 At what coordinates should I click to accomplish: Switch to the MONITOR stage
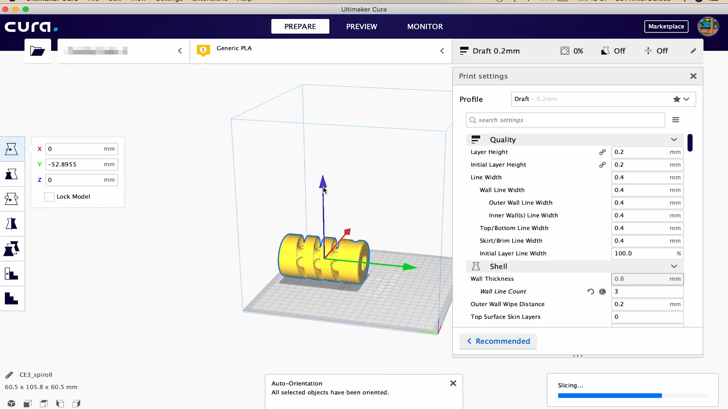[x=425, y=27]
